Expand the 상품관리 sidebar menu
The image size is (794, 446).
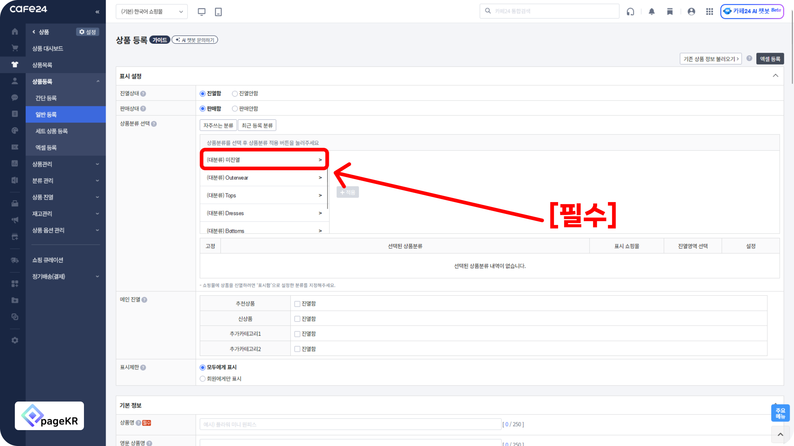(65, 164)
